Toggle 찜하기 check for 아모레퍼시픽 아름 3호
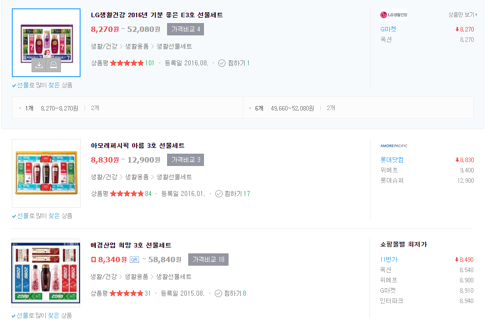488x329 pixels. tap(219, 193)
